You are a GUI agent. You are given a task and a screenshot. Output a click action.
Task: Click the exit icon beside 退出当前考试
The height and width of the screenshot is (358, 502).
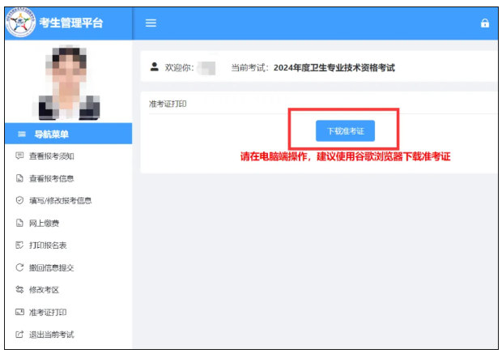tap(19, 335)
